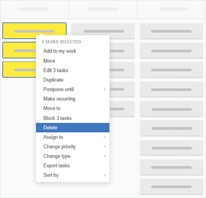Choose 'Move to' menu entry
The height and width of the screenshot is (198, 206).
pyautogui.click(x=73, y=108)
